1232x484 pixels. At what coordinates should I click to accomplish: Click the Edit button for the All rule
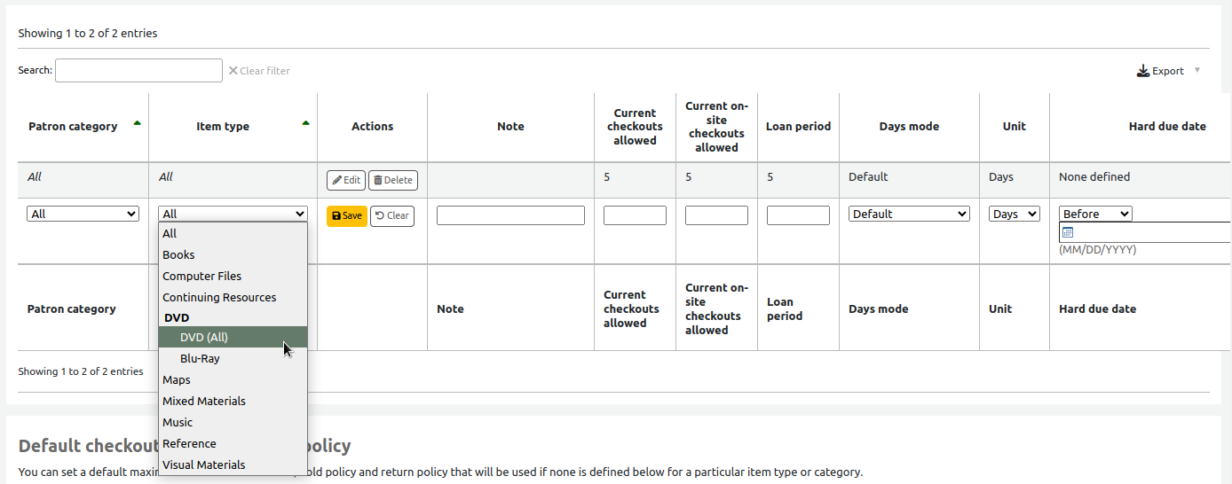pyautogui.click(x=346, y=180)
